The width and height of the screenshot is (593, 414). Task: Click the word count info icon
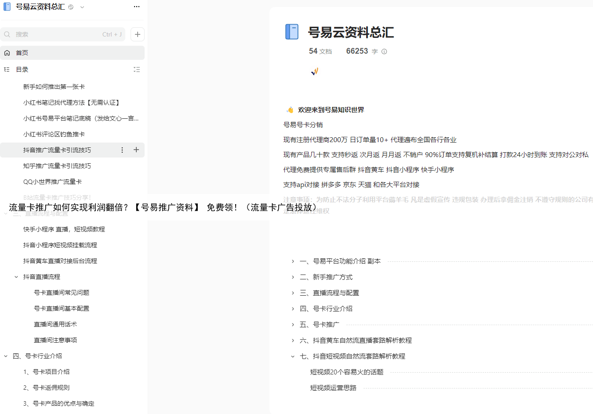[384, 51]
